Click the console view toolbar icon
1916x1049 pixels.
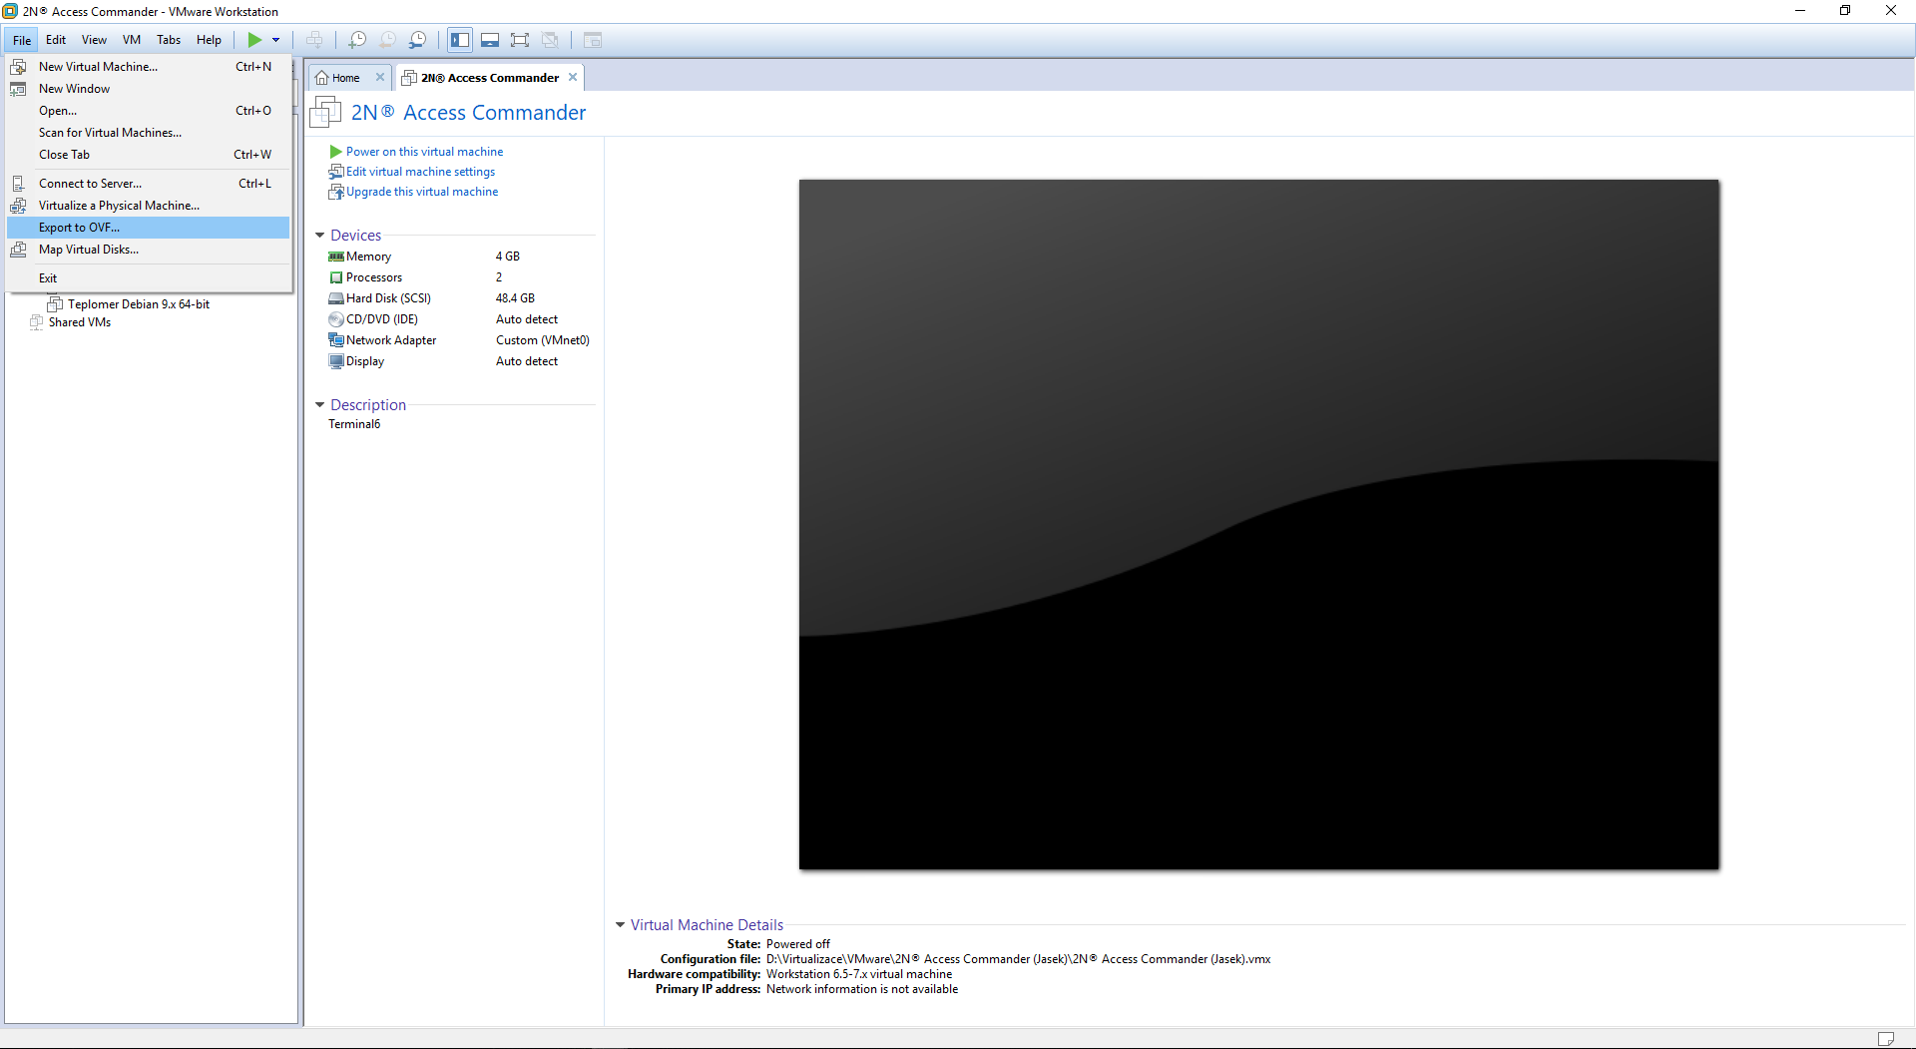[x=593, y=40]
